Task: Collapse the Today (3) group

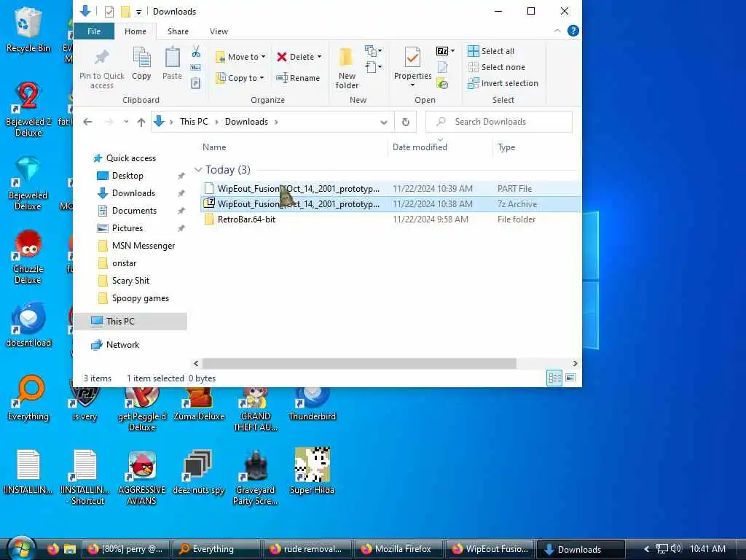Action: pyautogui.click(x=198, y=169)
